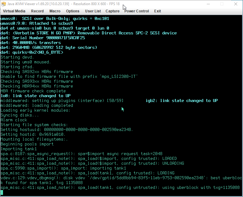243x197 pixels.
Task: Open the Record menu
Action: [x=37, y=11]
